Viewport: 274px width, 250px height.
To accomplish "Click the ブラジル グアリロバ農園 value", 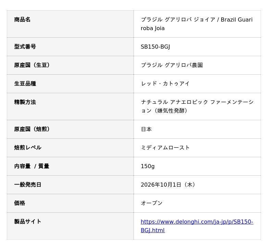I will click(172, 65).
